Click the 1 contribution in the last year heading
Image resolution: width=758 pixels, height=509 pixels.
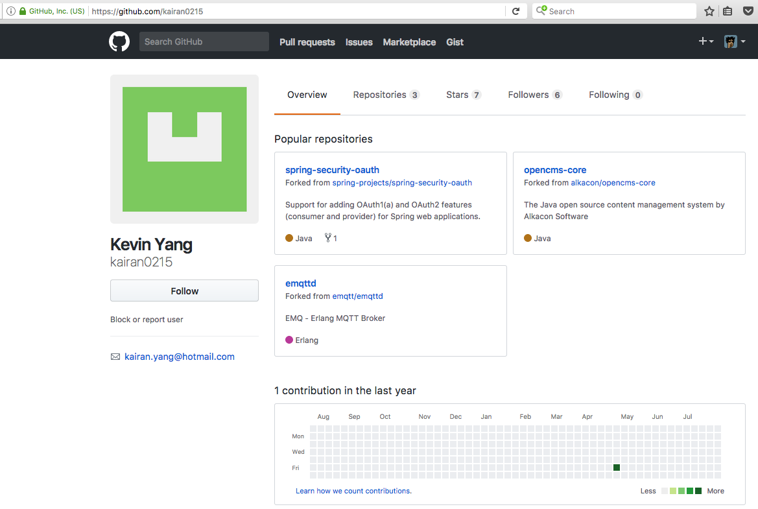click(345, 390)
